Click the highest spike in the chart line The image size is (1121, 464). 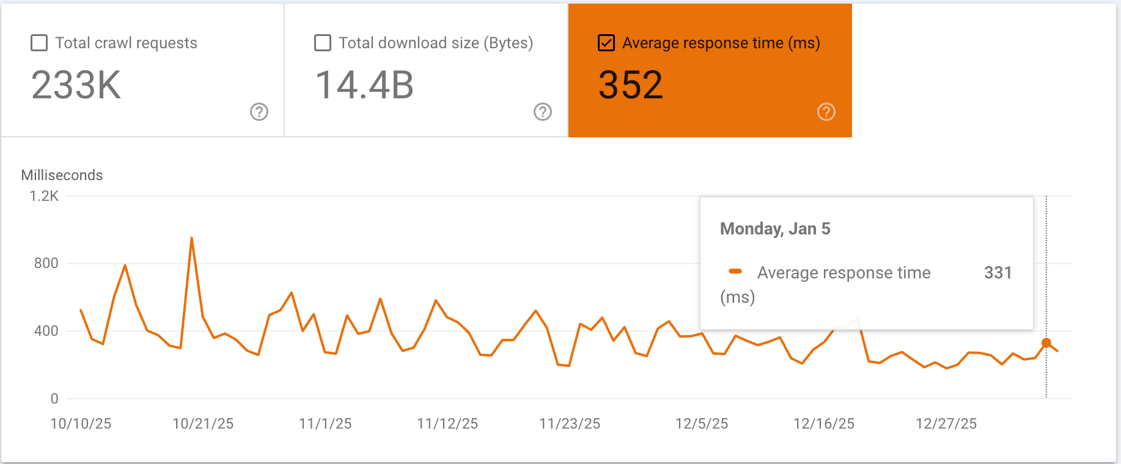pyautogui.click(x=192, y=238)
